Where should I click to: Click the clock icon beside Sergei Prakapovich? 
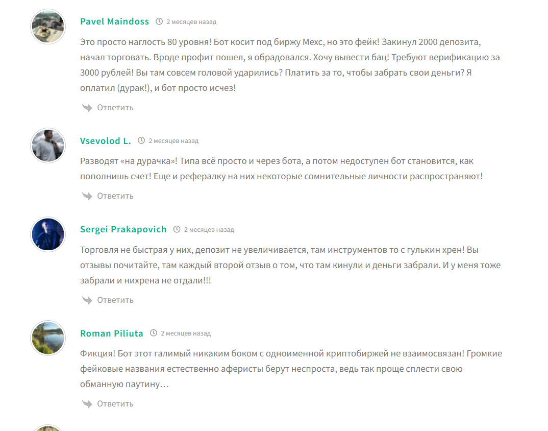click(177, 229)
